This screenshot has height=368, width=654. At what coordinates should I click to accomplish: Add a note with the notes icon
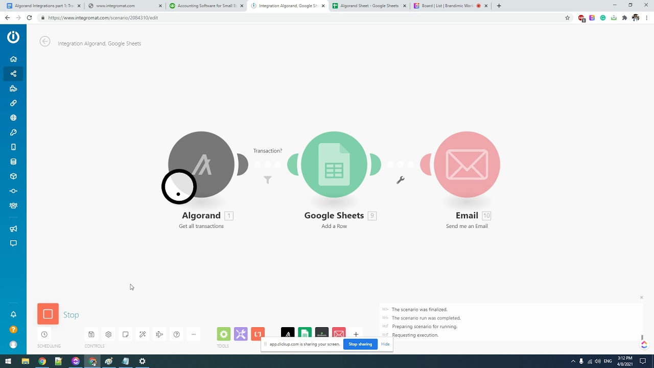125,334
